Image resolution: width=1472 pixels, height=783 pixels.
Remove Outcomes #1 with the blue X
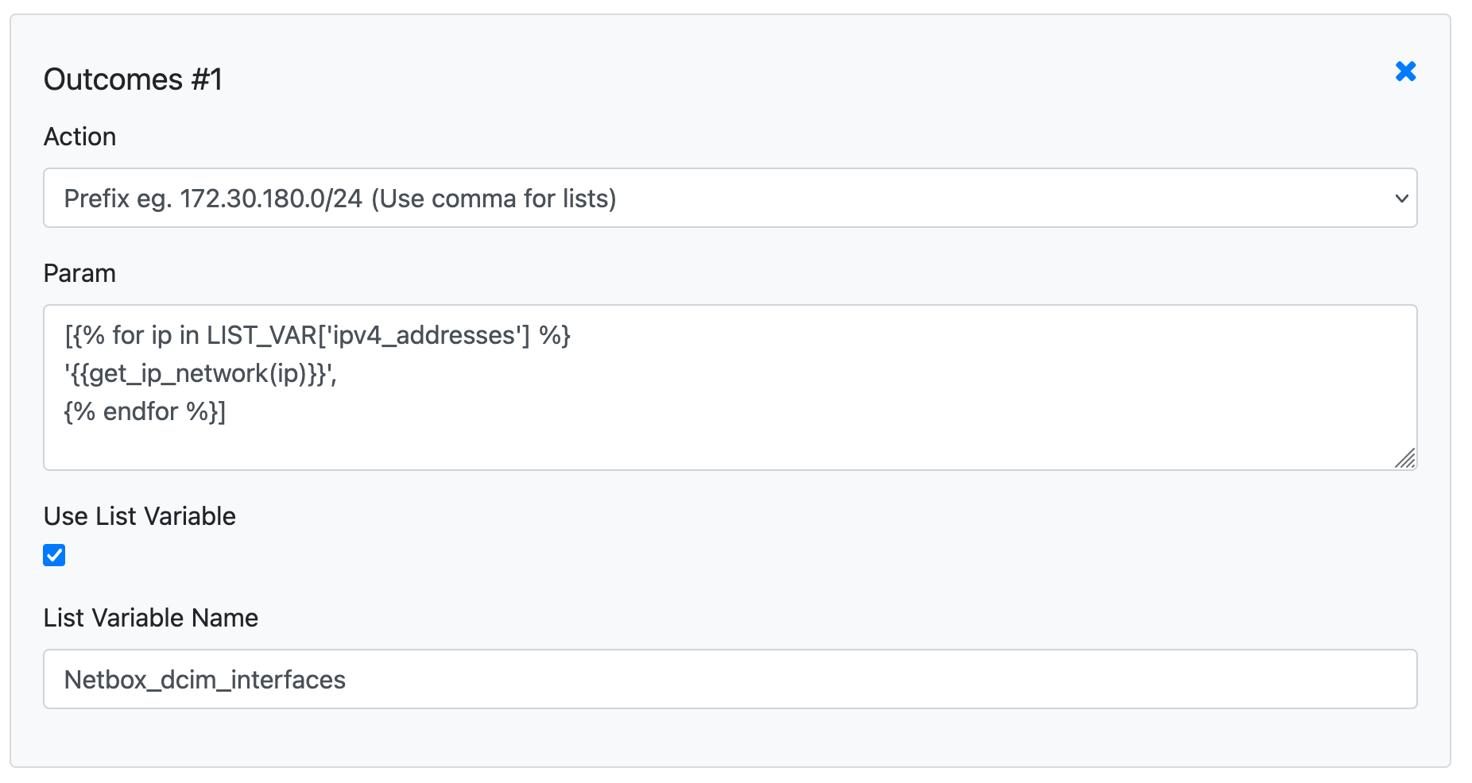(x=1405, y=71)
